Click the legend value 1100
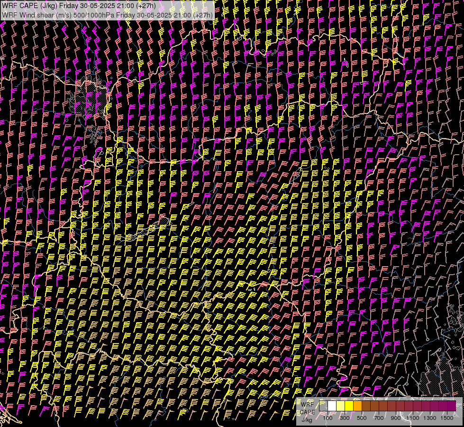 [413, 418]
